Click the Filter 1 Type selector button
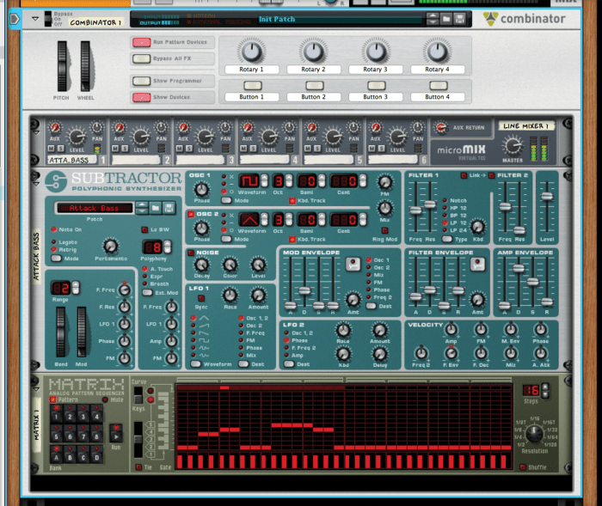The width and height of the screenshot is (602, 506). (x=447, y=239)
